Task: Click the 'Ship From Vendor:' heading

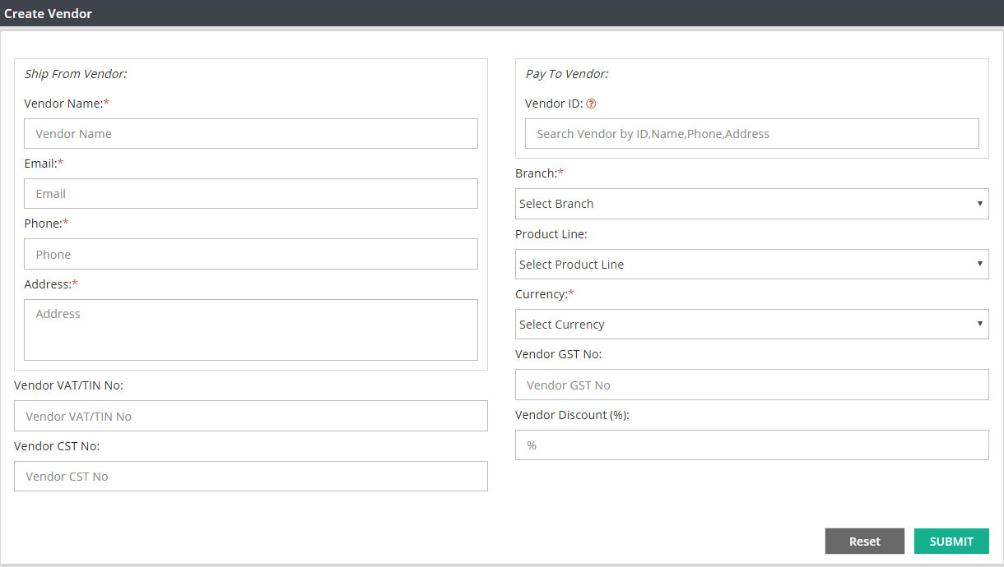Action: click(76, 74)
